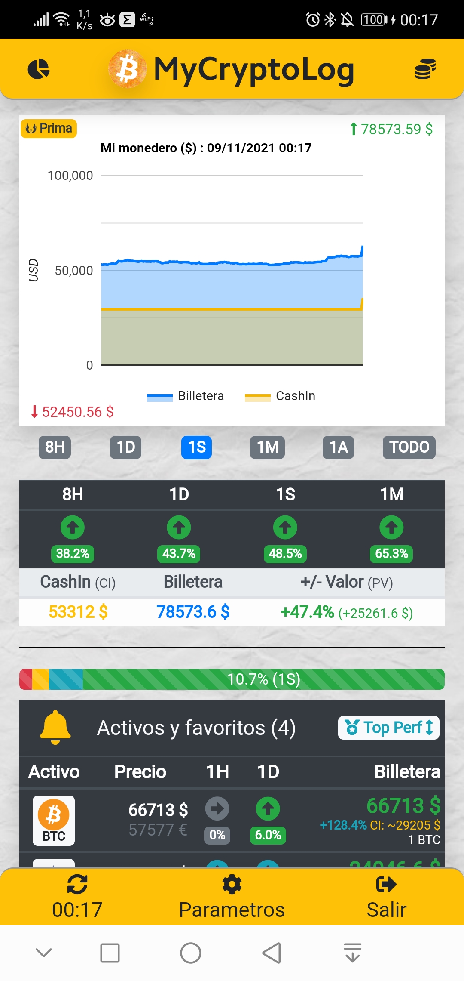464x981 pixels.
Task: Tap the Bitcoin logo in header
Action: click(x=127, y=69)
